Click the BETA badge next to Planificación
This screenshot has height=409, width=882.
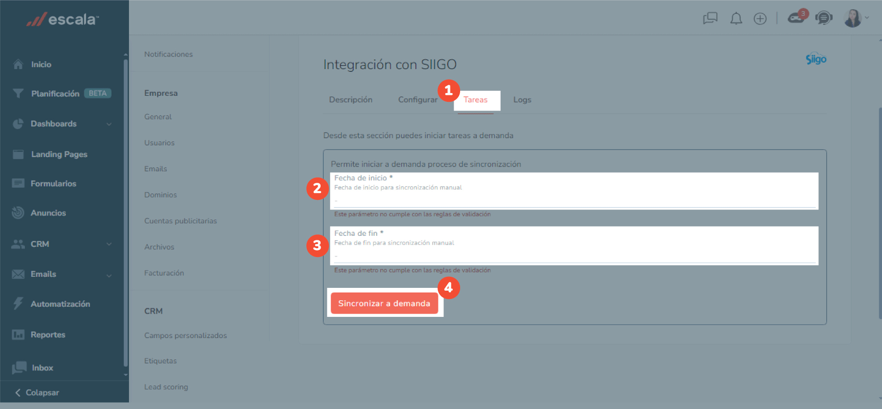tap(98, 93)
